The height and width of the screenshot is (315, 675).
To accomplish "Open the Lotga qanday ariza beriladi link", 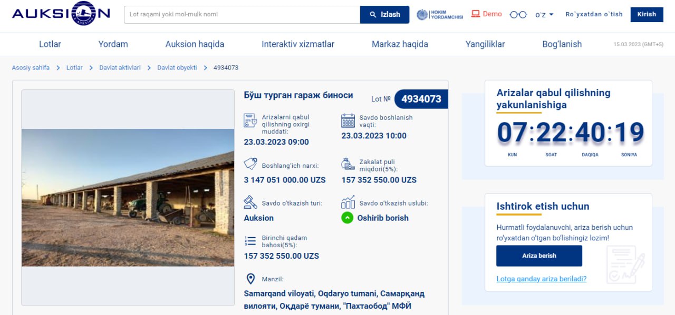I will pos(541,279).
